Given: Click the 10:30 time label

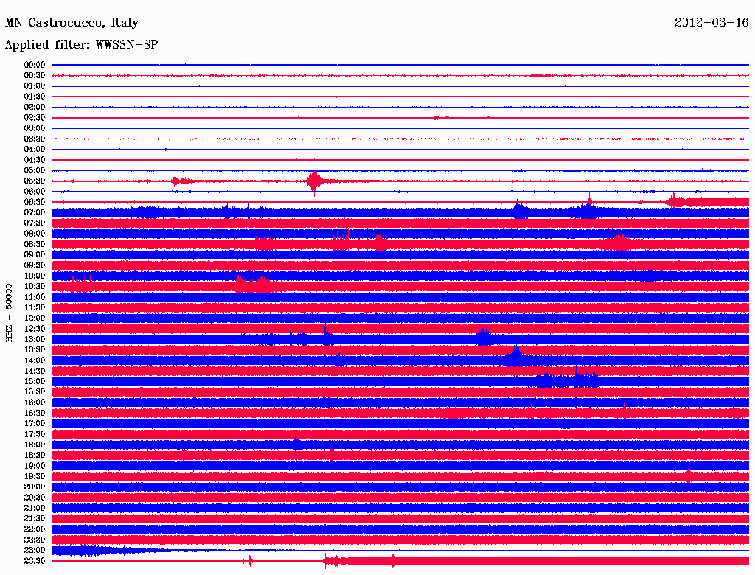Looking at the screenshot, I should click(35, 287).
